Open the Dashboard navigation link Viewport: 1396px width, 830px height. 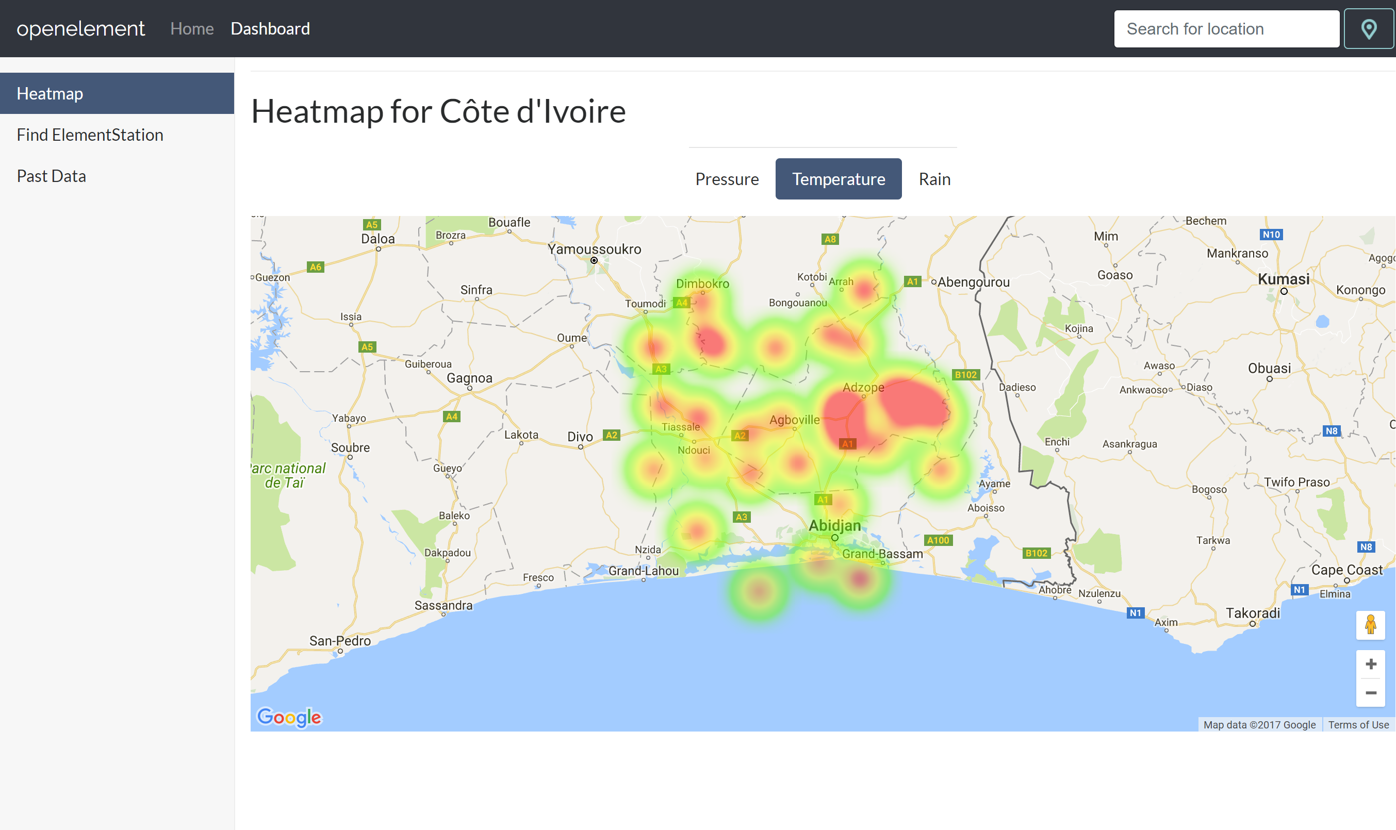[270, 28]
